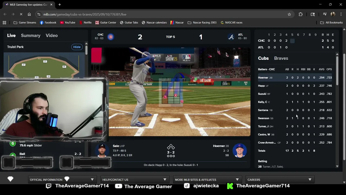Open Kelly, C in the batters table
346x195 pixels.
pyautogui.click(x=262, y=102)
